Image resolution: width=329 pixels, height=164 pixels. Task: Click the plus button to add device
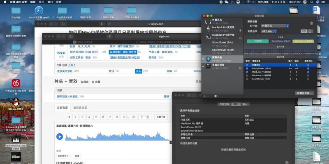click(x=205, y=96)
